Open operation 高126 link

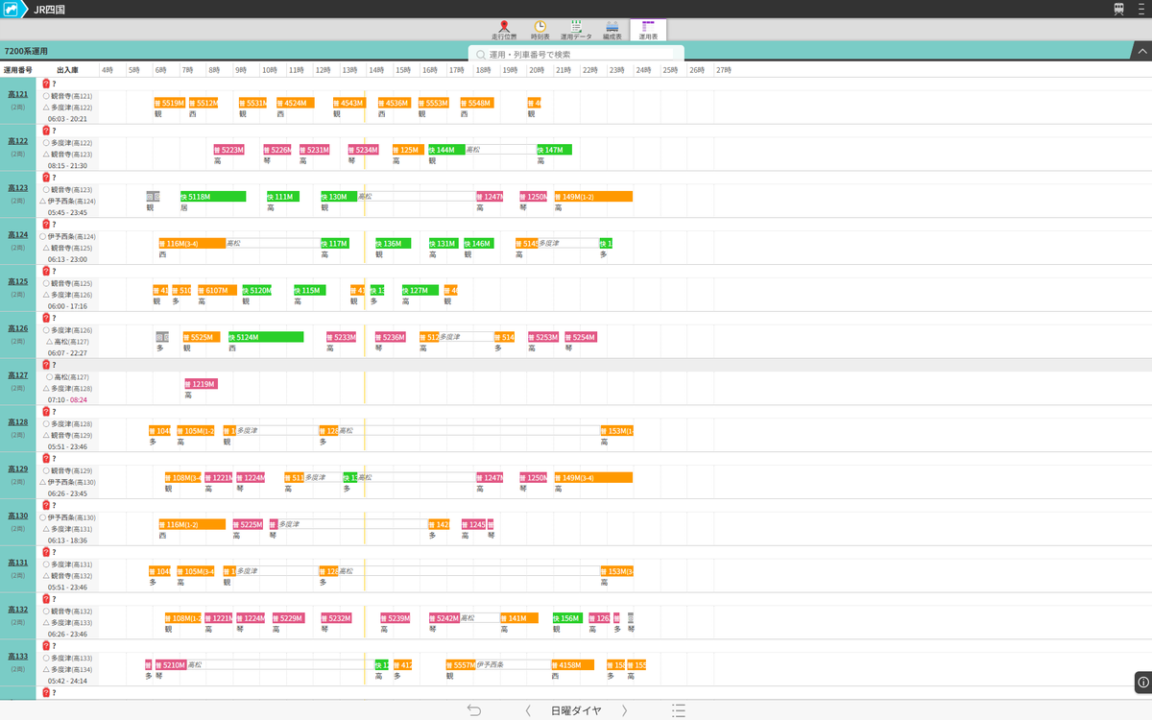(x=18, y=329)
